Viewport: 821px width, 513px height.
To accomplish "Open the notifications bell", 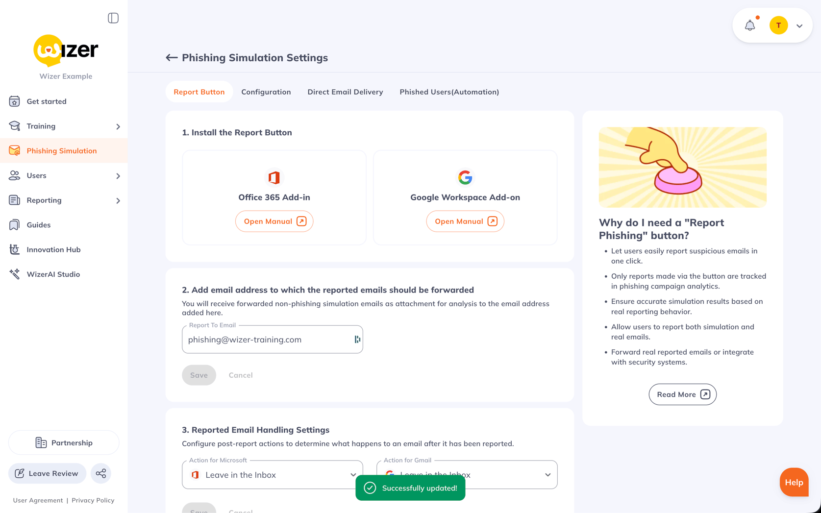I will (750, 25).
